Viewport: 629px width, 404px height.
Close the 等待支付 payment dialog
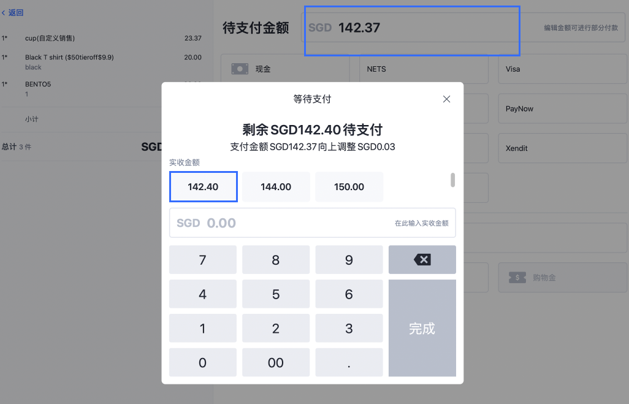(446, 99)
